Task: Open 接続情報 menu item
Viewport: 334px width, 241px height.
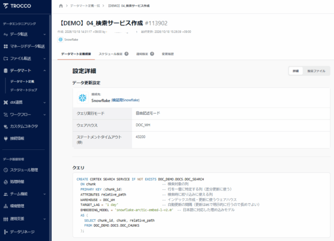Action: pyautogui.click(x=17, y=139)
